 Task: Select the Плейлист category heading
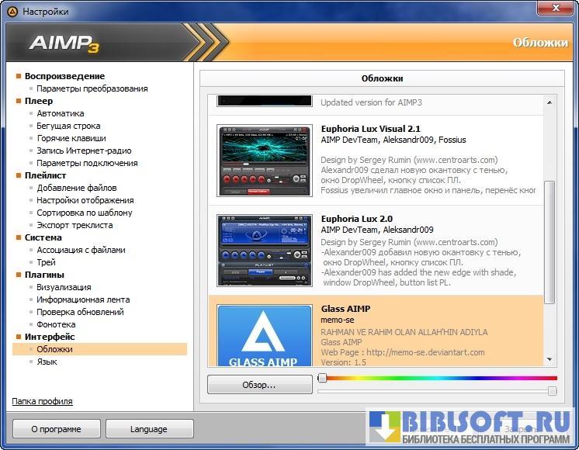[45, 175]
